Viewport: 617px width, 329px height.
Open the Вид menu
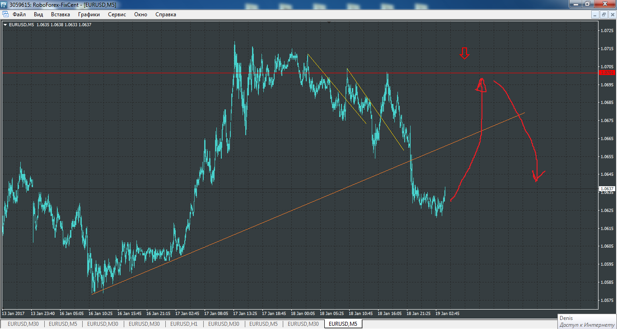tap(38, 14)
